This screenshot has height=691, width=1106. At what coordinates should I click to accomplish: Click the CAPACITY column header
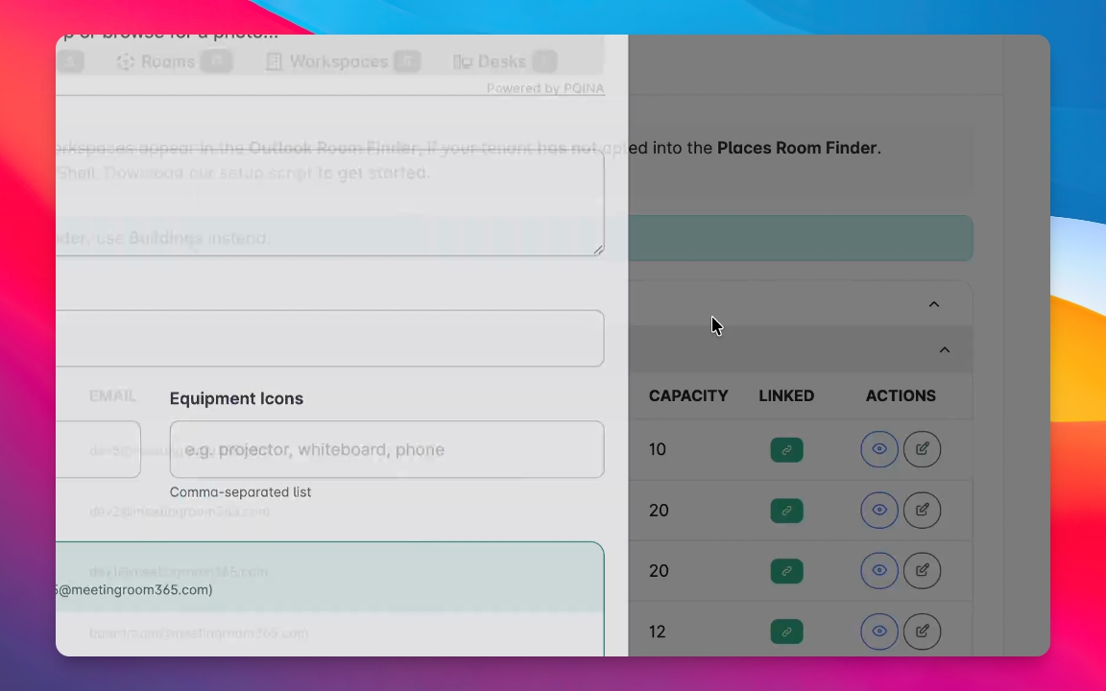(x=688, y=396)
